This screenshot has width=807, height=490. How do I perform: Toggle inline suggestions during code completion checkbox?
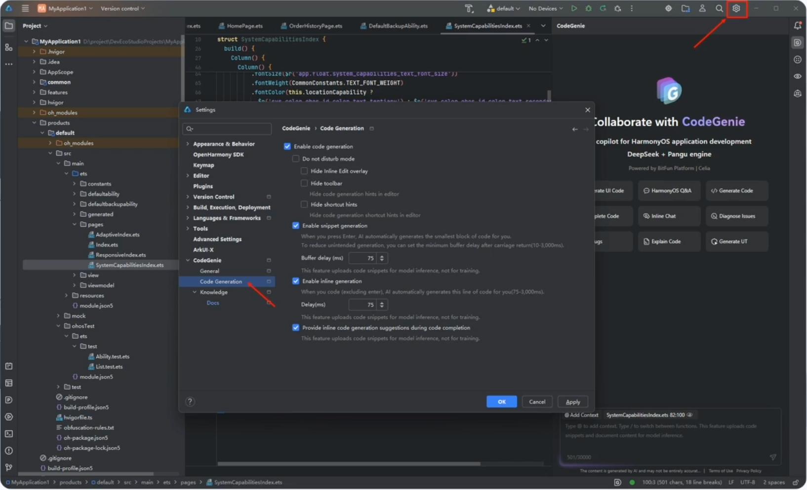296,327
